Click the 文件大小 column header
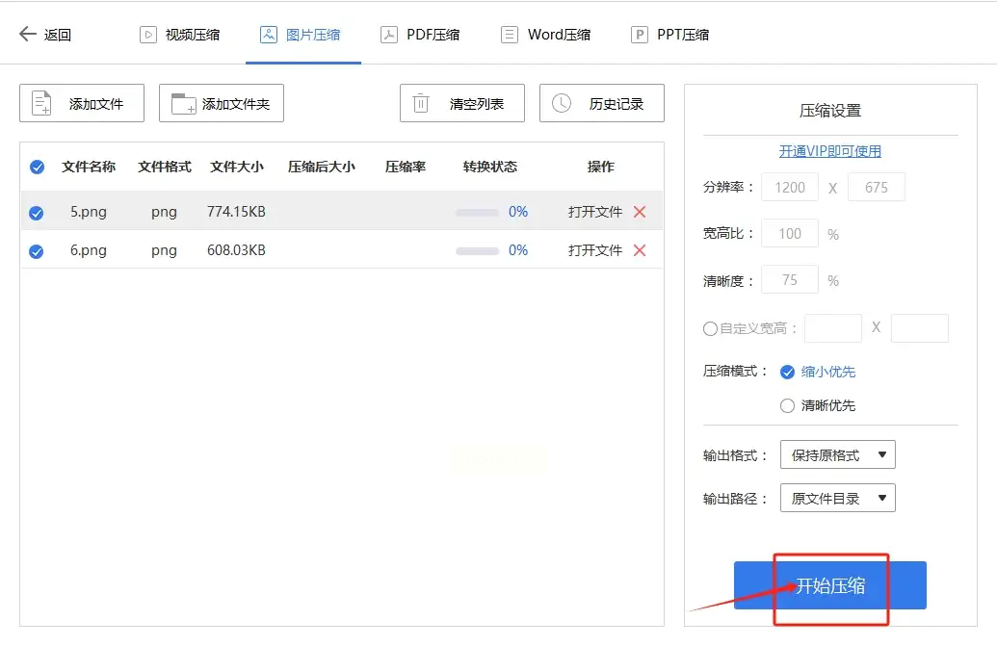The width and height of the screenshot is (997, 646). coord(237,167)
